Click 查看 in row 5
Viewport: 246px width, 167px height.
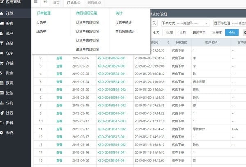tap(59, 82)
